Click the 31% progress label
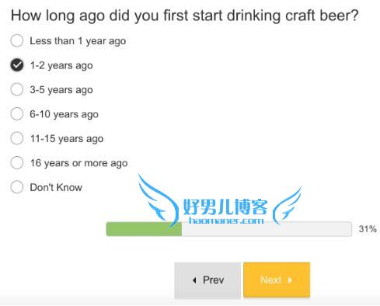Screen dimensions: 380x306 (368, 229)
